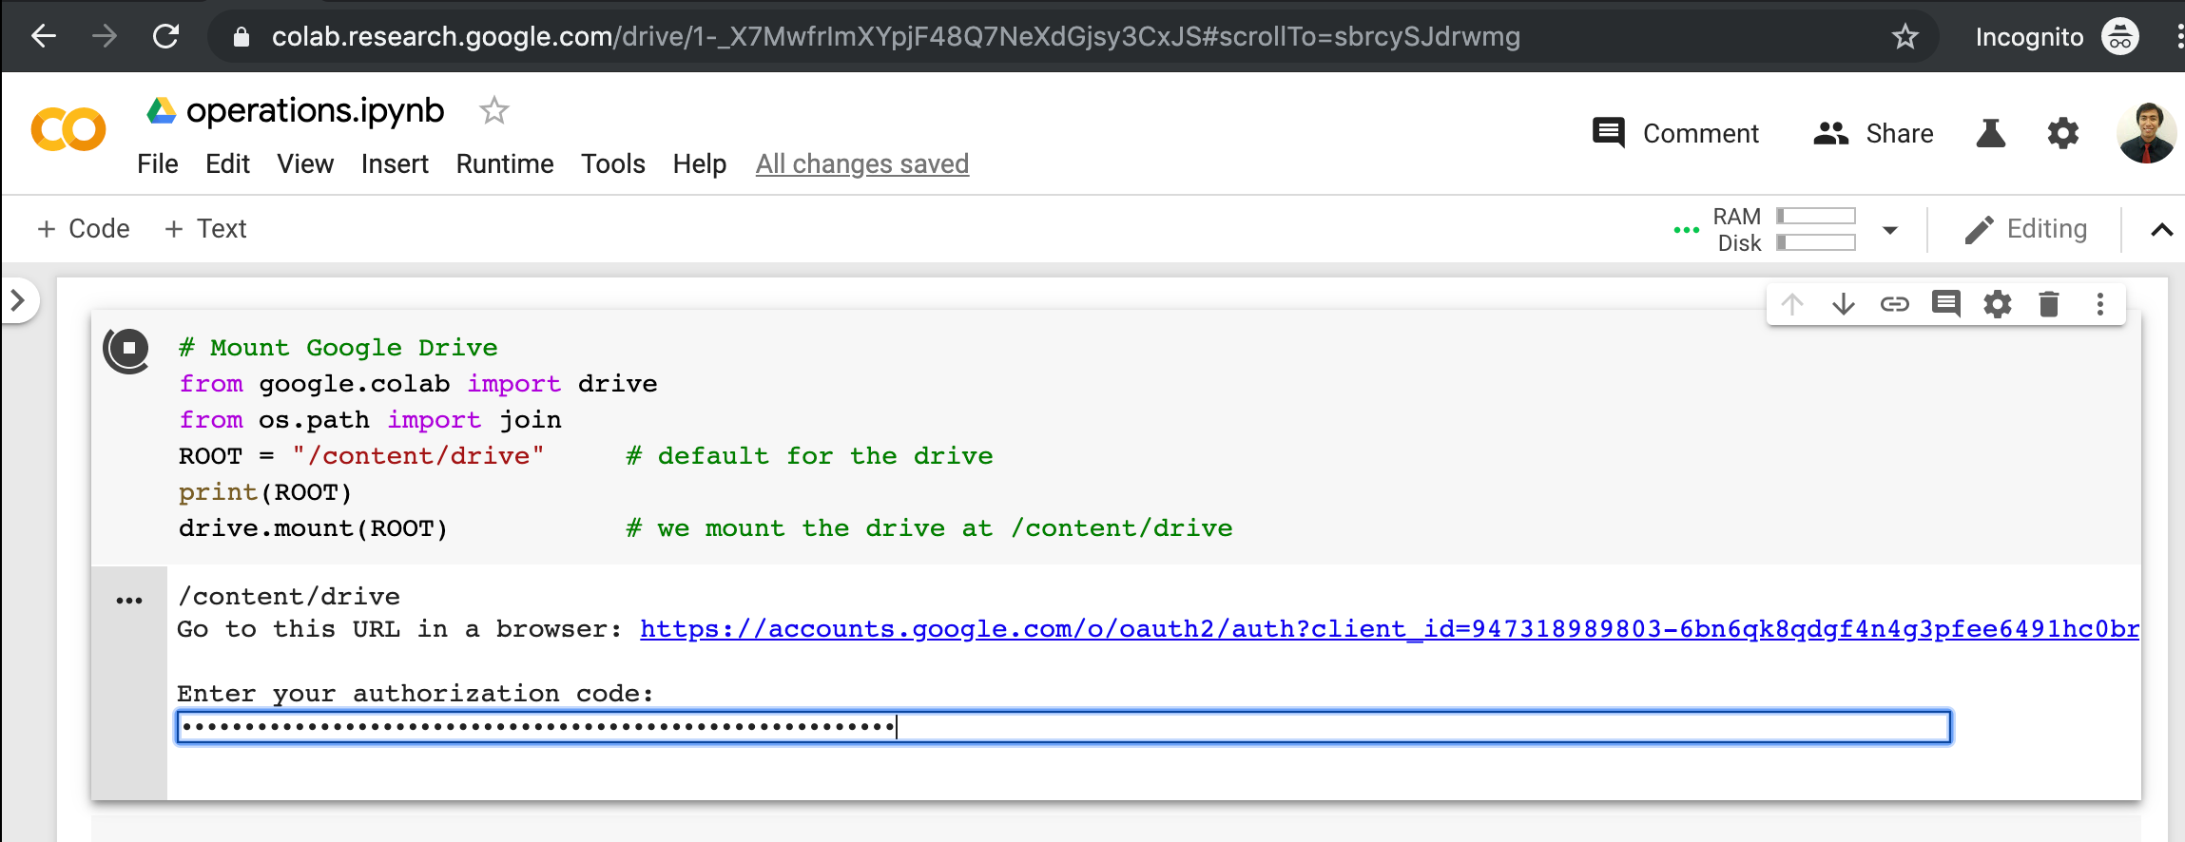Open the Comment panel
Viewport: 2185px width, 842px height.
1675,133
